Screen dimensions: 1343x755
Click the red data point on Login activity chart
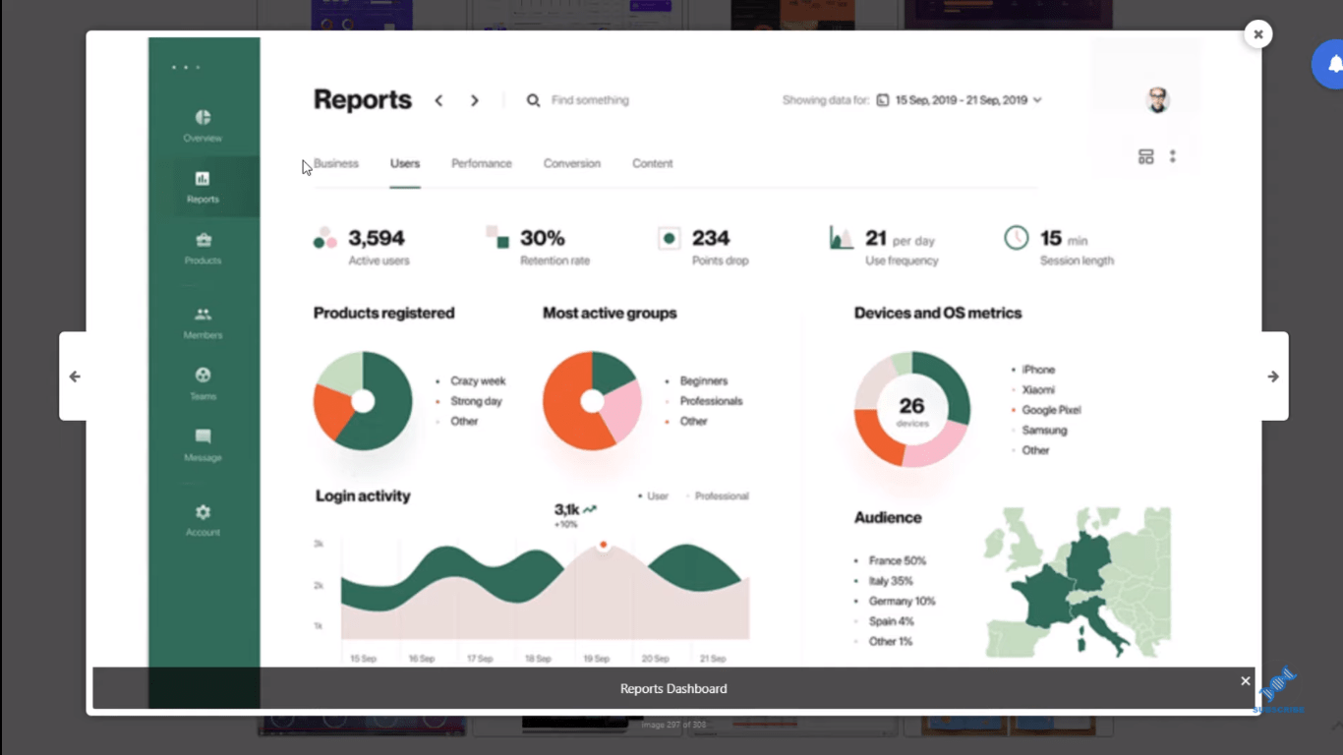coord(604,545)
